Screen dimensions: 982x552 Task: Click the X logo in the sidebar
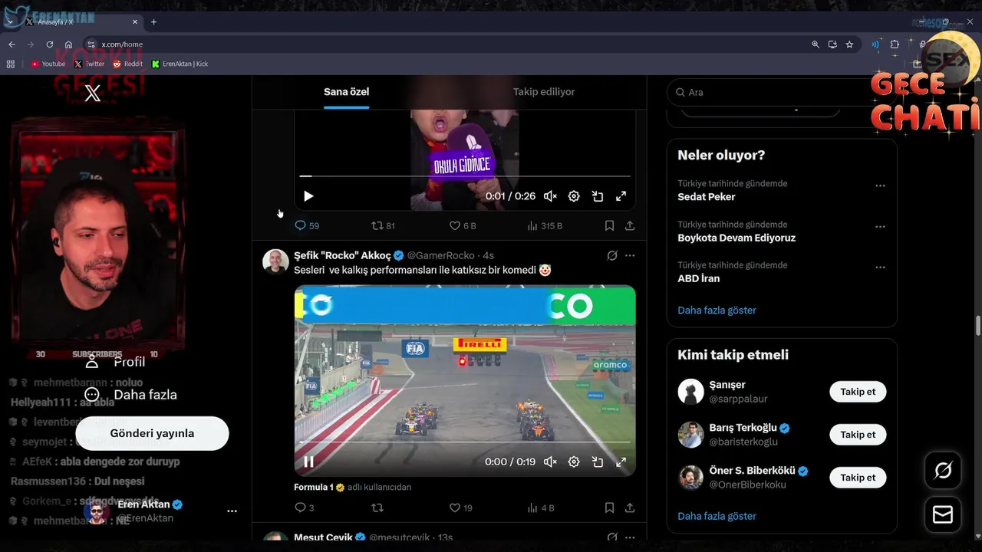[92, 94]
